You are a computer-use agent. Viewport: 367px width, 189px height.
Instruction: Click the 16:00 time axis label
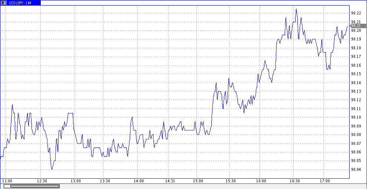click(261, 181)
